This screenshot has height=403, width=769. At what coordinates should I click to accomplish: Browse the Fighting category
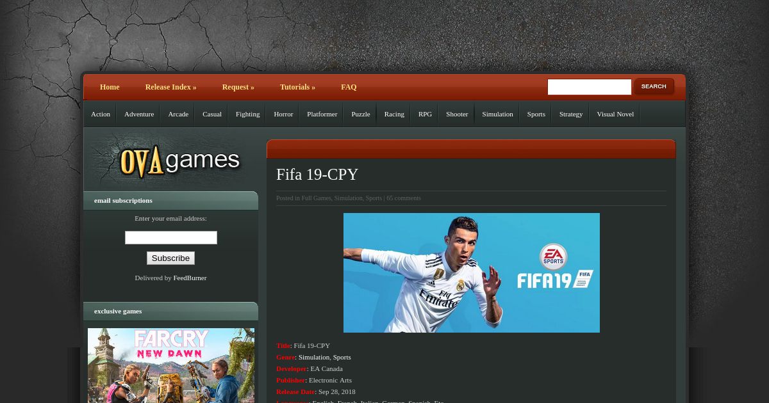click(247, 114)
